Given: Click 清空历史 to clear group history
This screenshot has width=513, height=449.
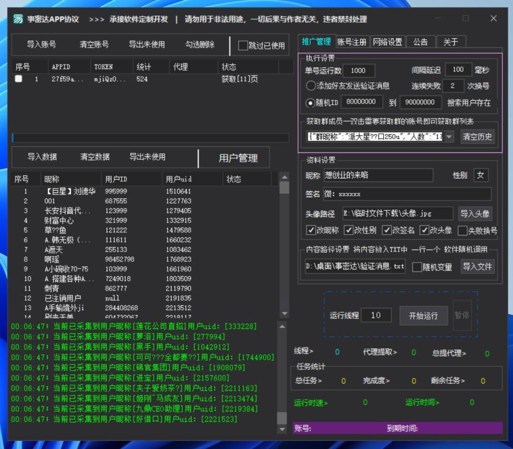Looking at the screenshot, I should [477, 137].
